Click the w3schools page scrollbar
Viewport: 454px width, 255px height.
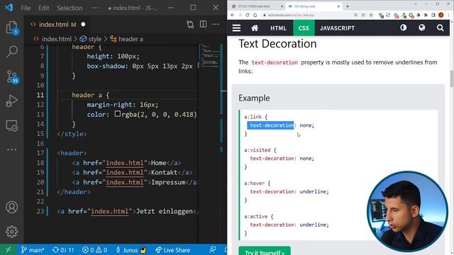[452, 78]
